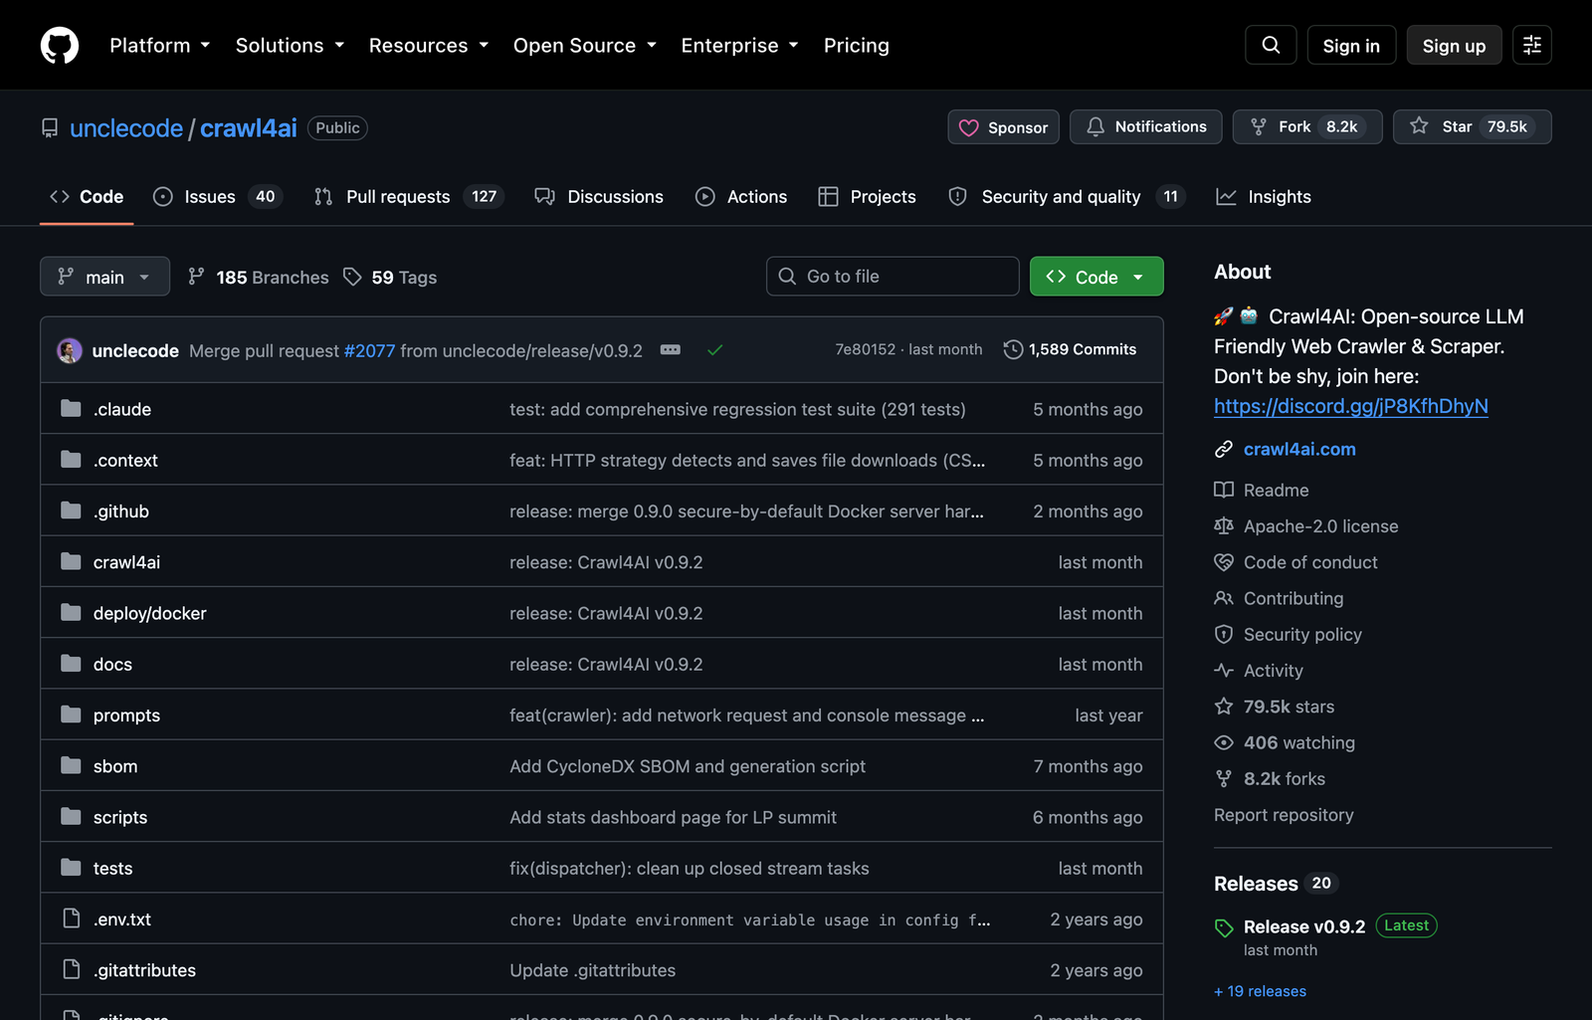This screenshot has height=1020, width=1592.
Task: Switch to the Actions tab
Action: (x=741, y=197)
